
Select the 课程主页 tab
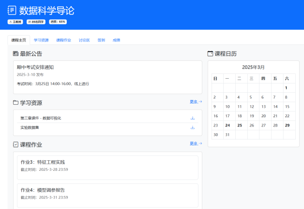click(18, 40)
